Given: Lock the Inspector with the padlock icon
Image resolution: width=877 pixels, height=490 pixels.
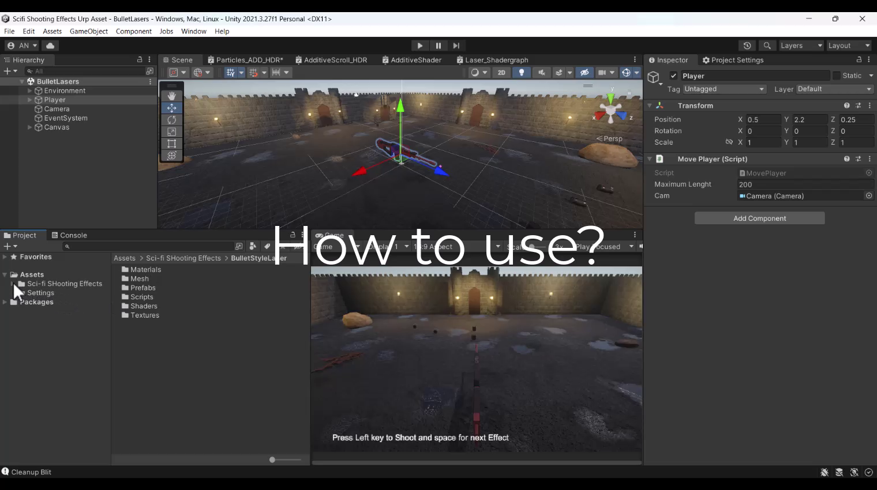Looking at the screenshot, I should [859, 60].
